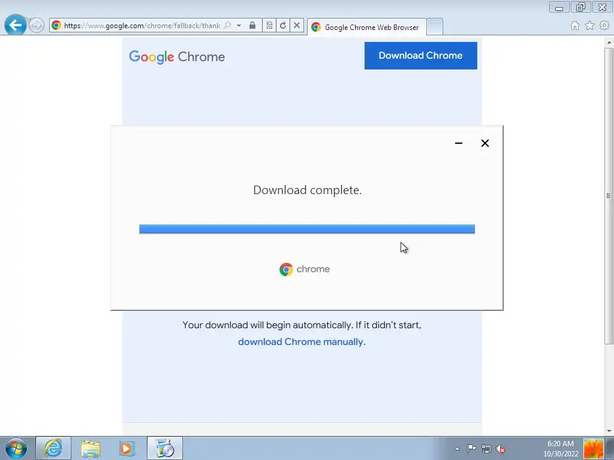Open the browser Home icon
This screenshot has width=614, height=460.
pyautogui.click(x=575, y=25)
